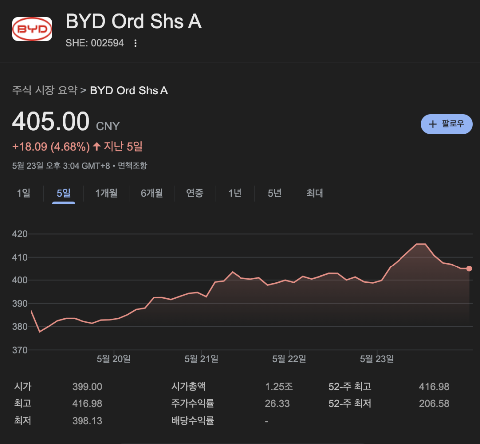Click the SHE: 002594 ticker text

click(94, 43)
